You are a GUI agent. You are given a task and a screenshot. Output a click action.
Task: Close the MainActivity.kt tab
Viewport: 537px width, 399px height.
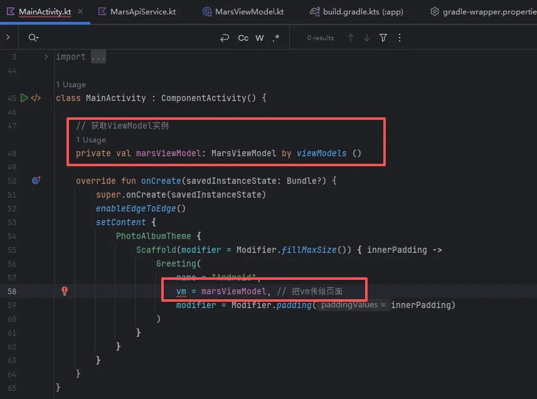[80, 12]
